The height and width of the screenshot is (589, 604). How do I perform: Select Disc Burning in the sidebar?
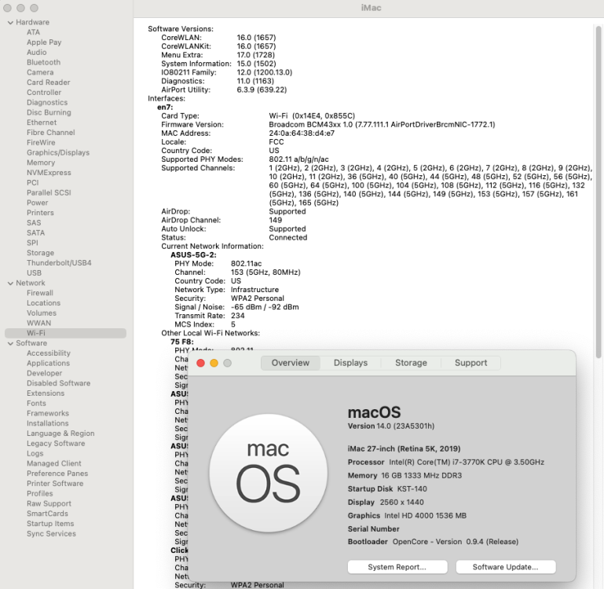49,112
